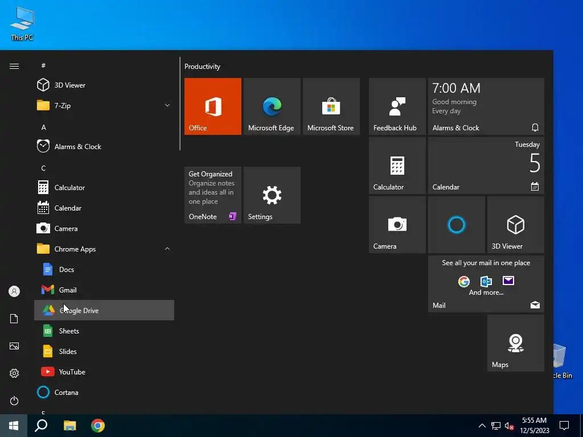Open Calendar in the app list
Image resolution: width=583 pixels, height=437 pixels.
point(104,208)
